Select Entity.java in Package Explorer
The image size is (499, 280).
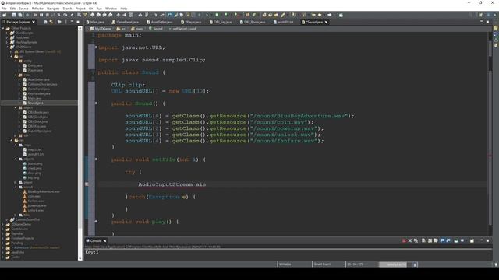33,65
